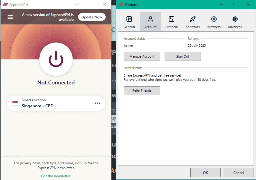
Task: Click the Singapore flag icon
Action: pos(15,103)
